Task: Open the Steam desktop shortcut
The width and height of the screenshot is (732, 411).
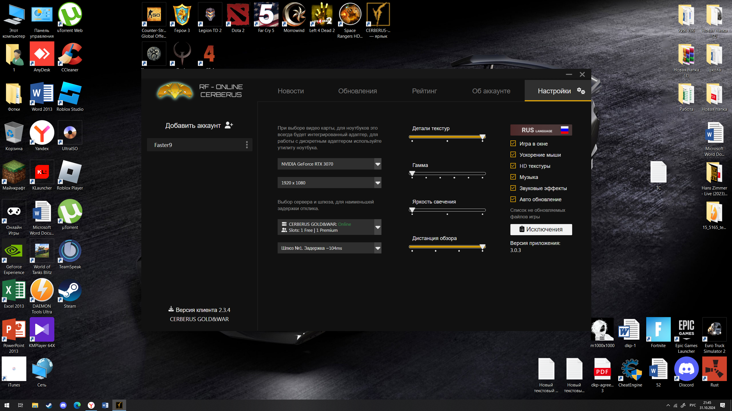Action: point(70,293)
